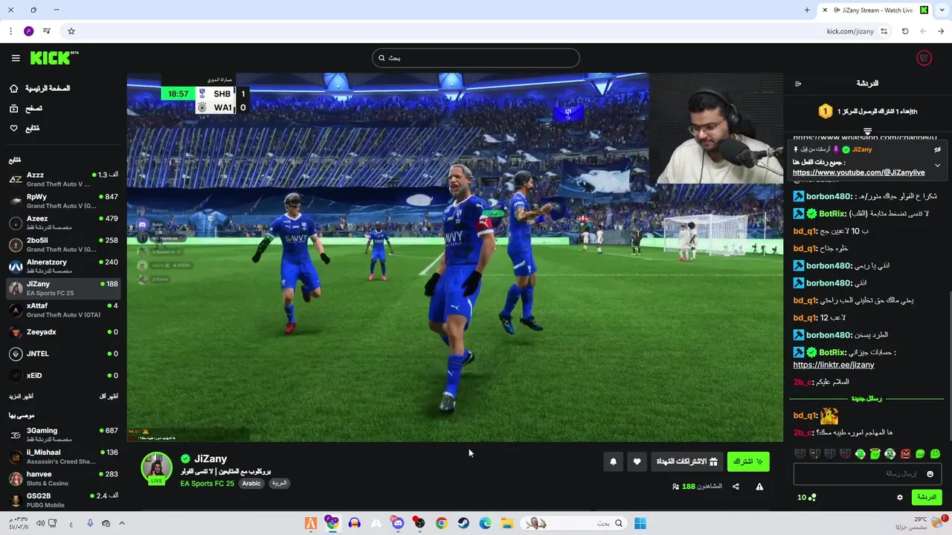Click the Kick search field
This screenshot has height=535, width=952.
476,58
